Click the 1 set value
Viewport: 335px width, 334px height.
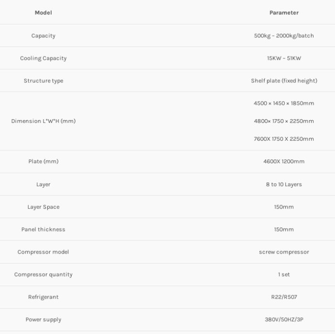(x=284, y=275)
